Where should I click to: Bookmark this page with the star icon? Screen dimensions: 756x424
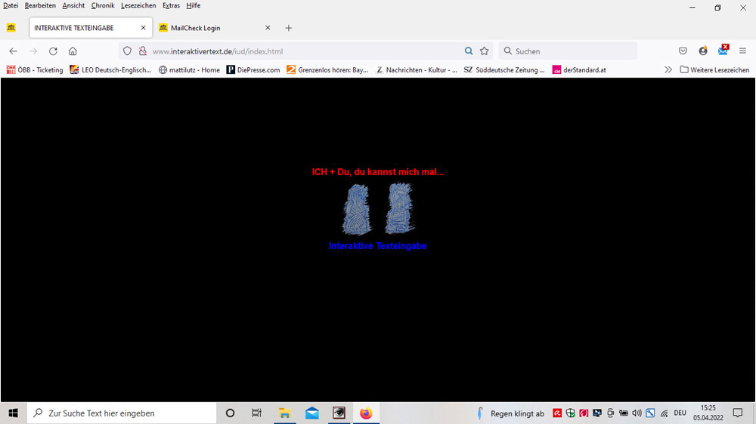click(x=485, y=51)
